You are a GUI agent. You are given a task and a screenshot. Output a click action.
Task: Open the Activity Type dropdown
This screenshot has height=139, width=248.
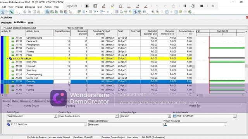tap(55, 116)
